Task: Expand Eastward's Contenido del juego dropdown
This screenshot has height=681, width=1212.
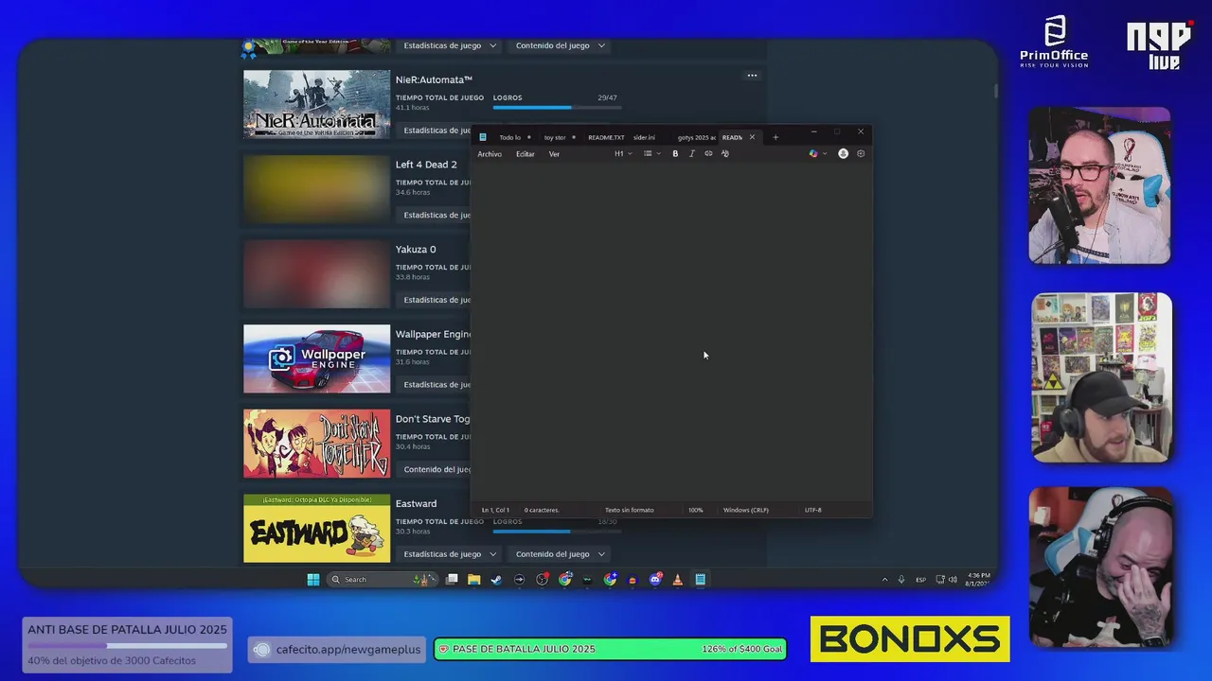Action: 561,554
